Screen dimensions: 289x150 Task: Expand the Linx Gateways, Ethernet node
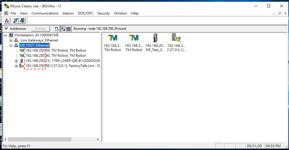pyautogui.click(x=11, y=40)
